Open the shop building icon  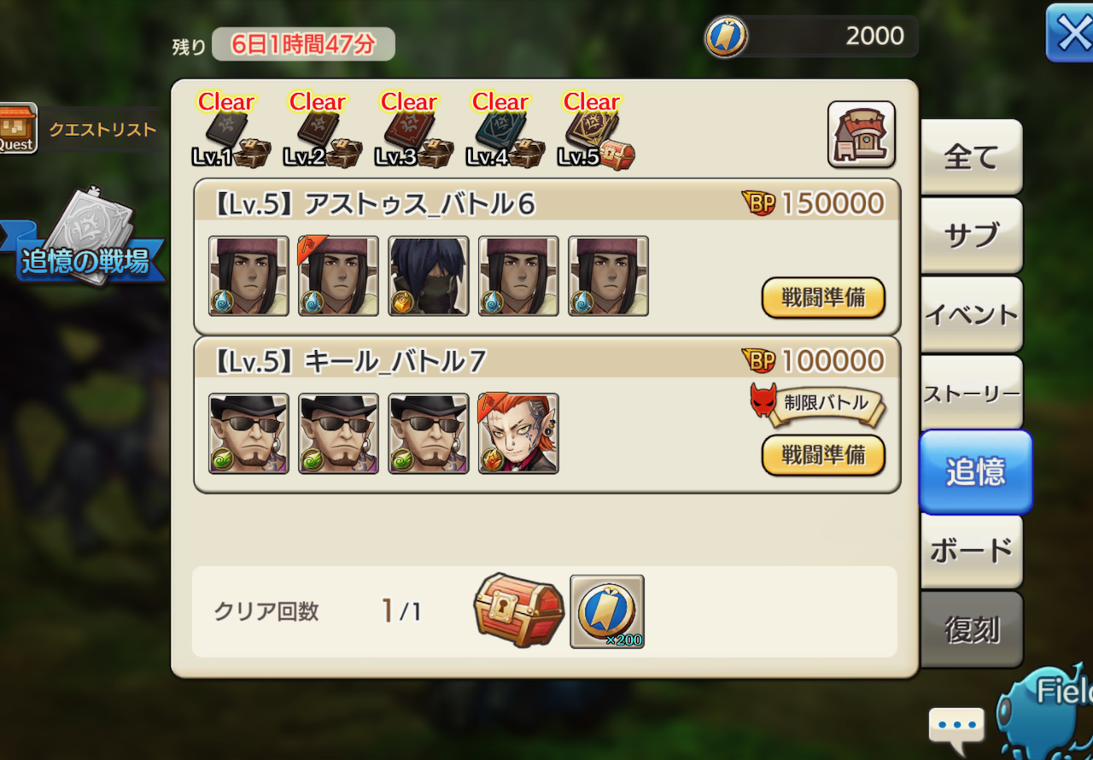[861, 134]
